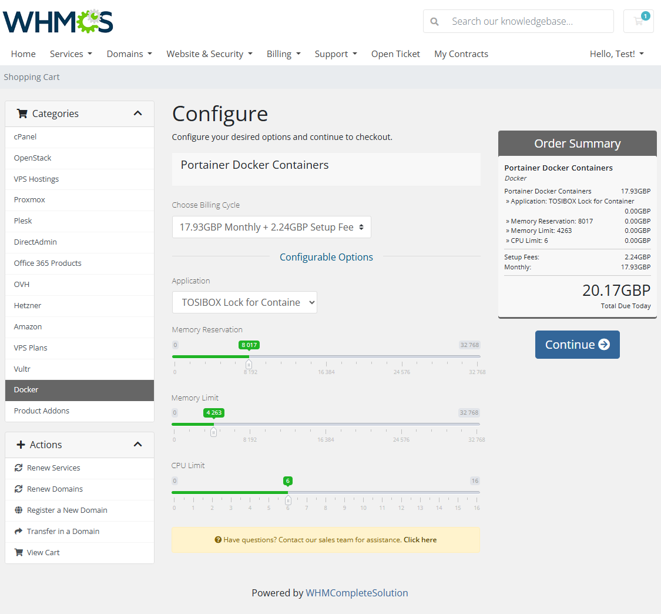Click the Memory Reservation slider handle
Viewport: 661px width, 614px height.
tap(249, 364)
